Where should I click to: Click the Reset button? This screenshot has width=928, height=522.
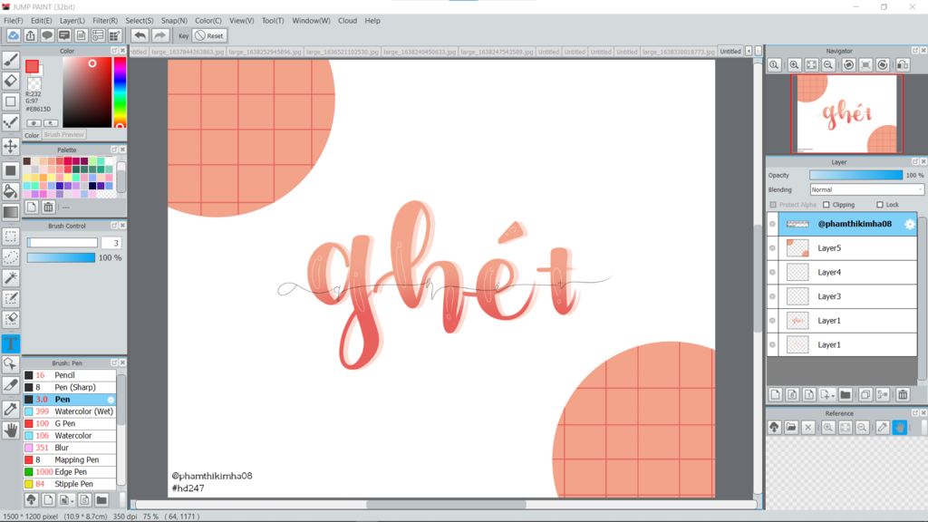click(x=210, y=35)
